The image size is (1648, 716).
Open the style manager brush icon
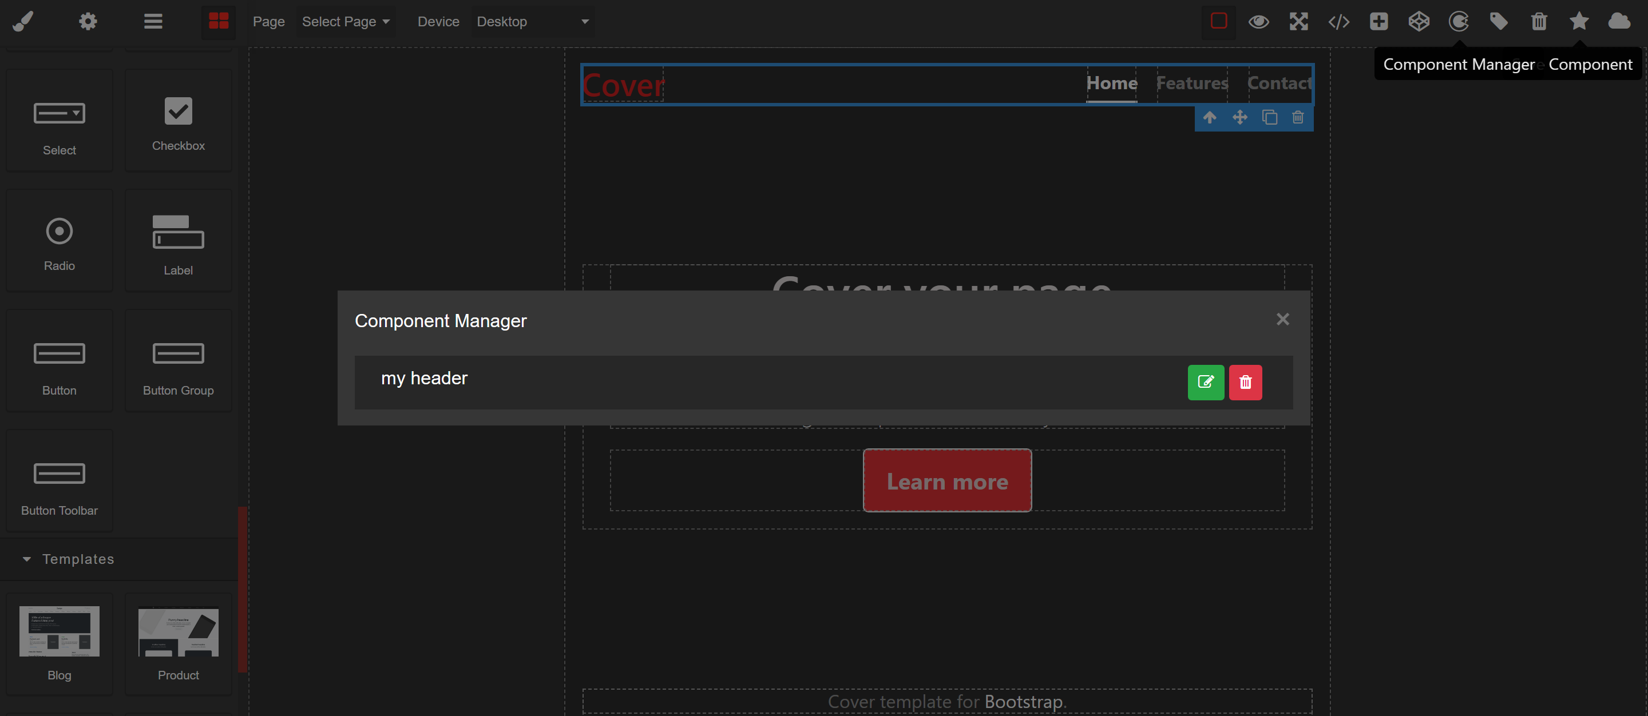[23, 21]
